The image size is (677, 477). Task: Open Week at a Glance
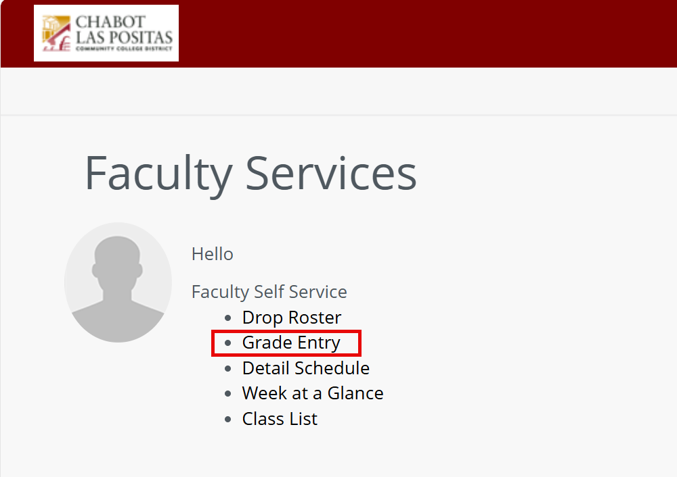312,393
